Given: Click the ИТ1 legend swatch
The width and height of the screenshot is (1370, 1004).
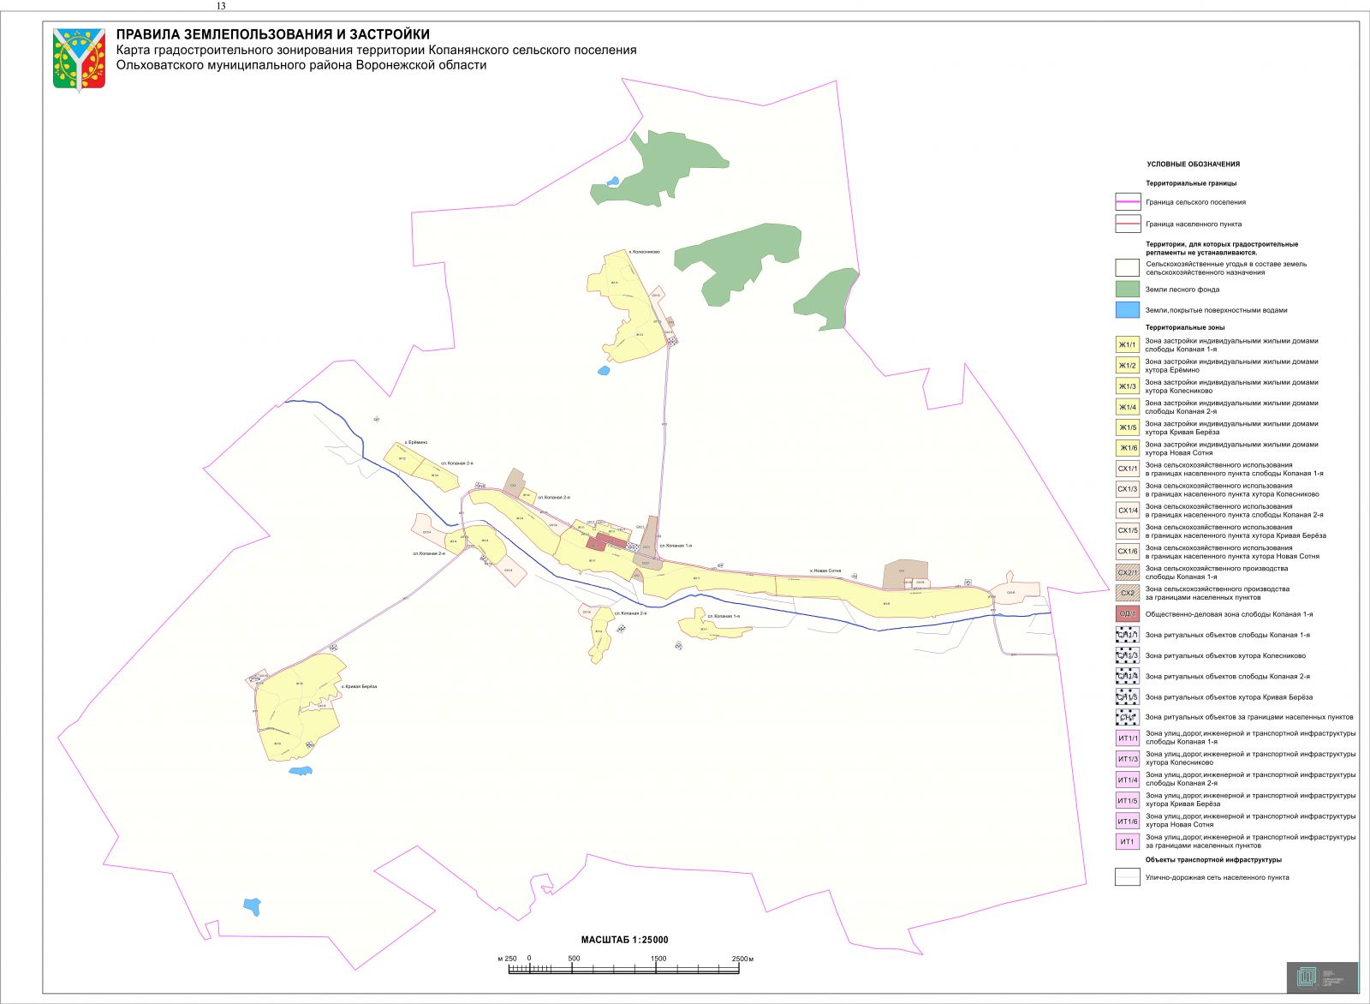Looking at the screenshot, I should click(1128, 841).
